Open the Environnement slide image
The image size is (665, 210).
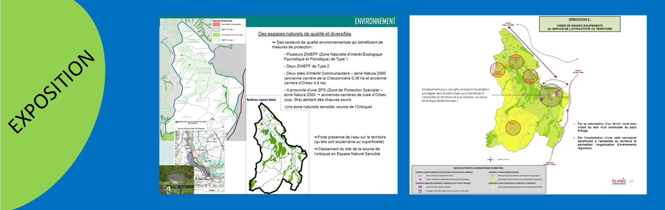[x=278, y=105]
